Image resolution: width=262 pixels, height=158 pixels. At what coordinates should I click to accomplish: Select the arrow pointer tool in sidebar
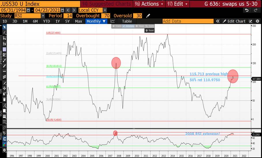pos(4,27)
